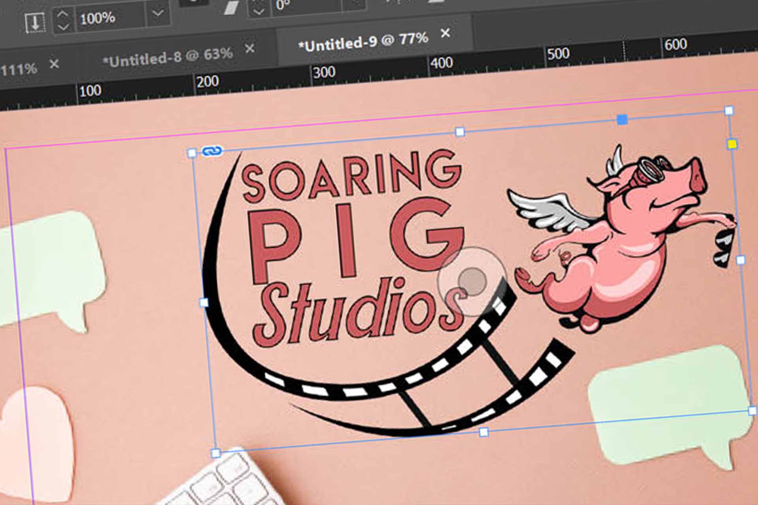The height and width of the screenshot is (505, 758).
Task: Click the bottom-middle frame handle
Action: (484, 432)
